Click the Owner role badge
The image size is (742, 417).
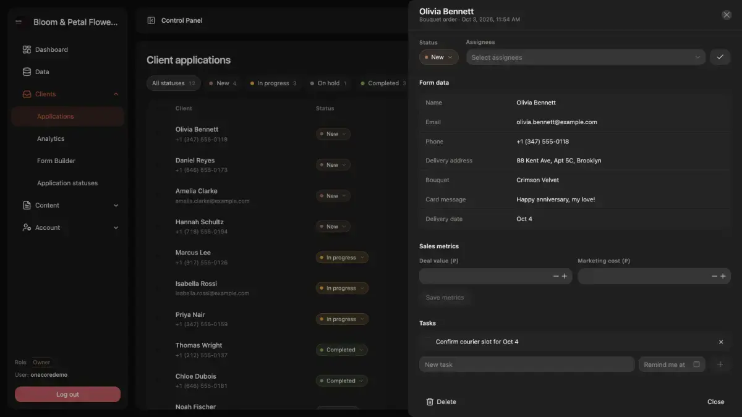tap(41, 363)
